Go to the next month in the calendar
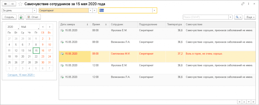Image resolution: width=259 pixels, height=105 pixels. click(50, 27)
